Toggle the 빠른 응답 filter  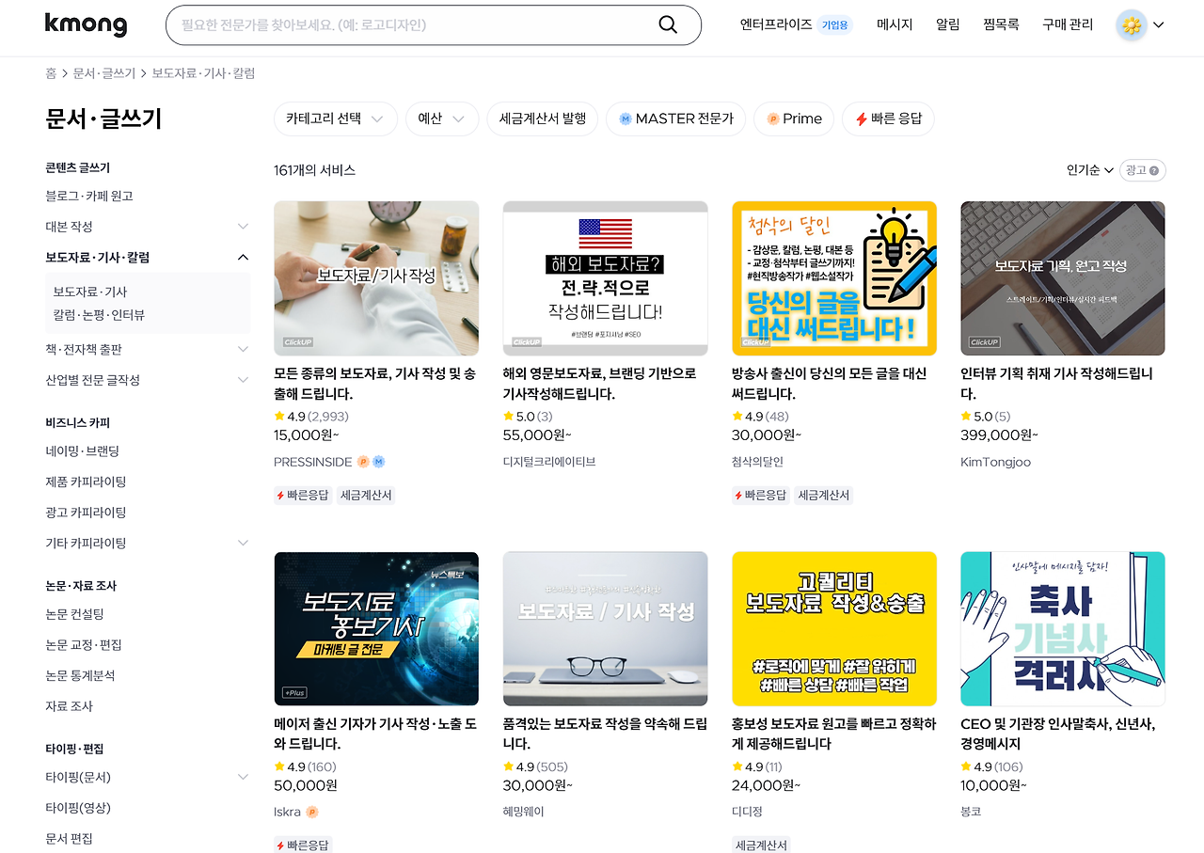tap(888, 118)
